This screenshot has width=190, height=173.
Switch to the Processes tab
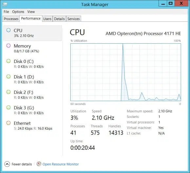(11, 19)
